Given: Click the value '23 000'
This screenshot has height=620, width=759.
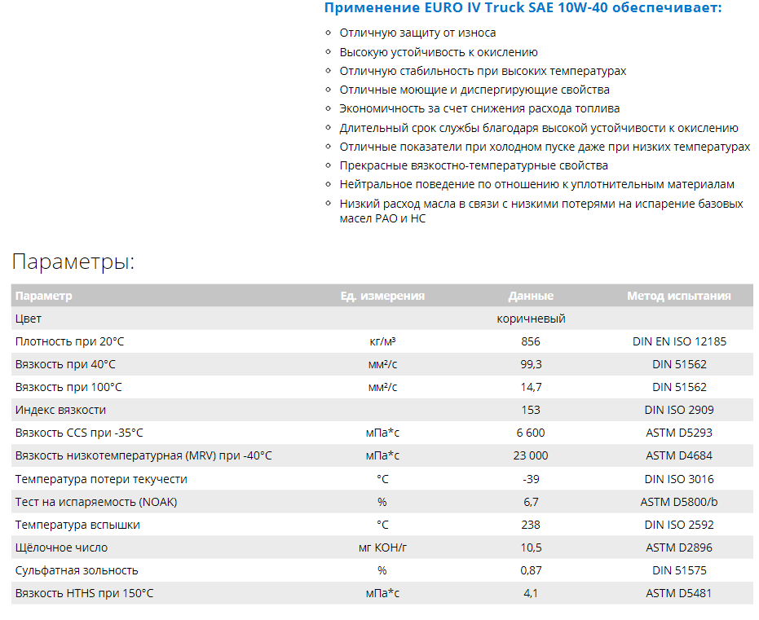Looking at the screenshot, I should coord(531,455).
